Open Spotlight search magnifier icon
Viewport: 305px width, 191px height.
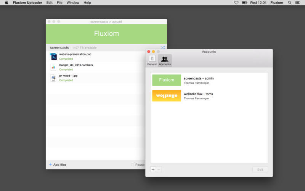[x=290, y=3]
